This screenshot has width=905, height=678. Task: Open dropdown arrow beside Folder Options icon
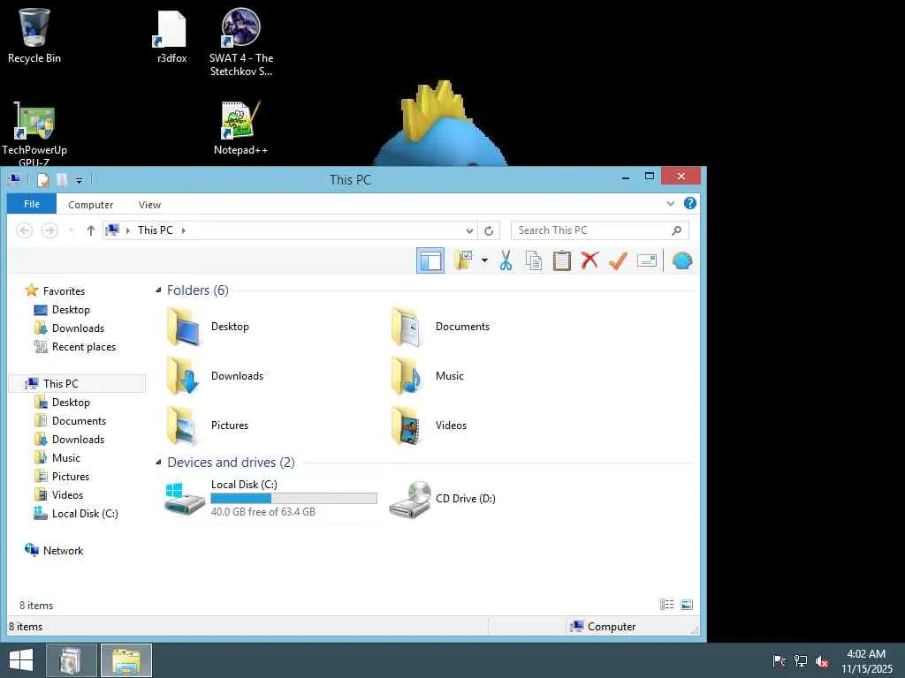(x=484, y=260)
